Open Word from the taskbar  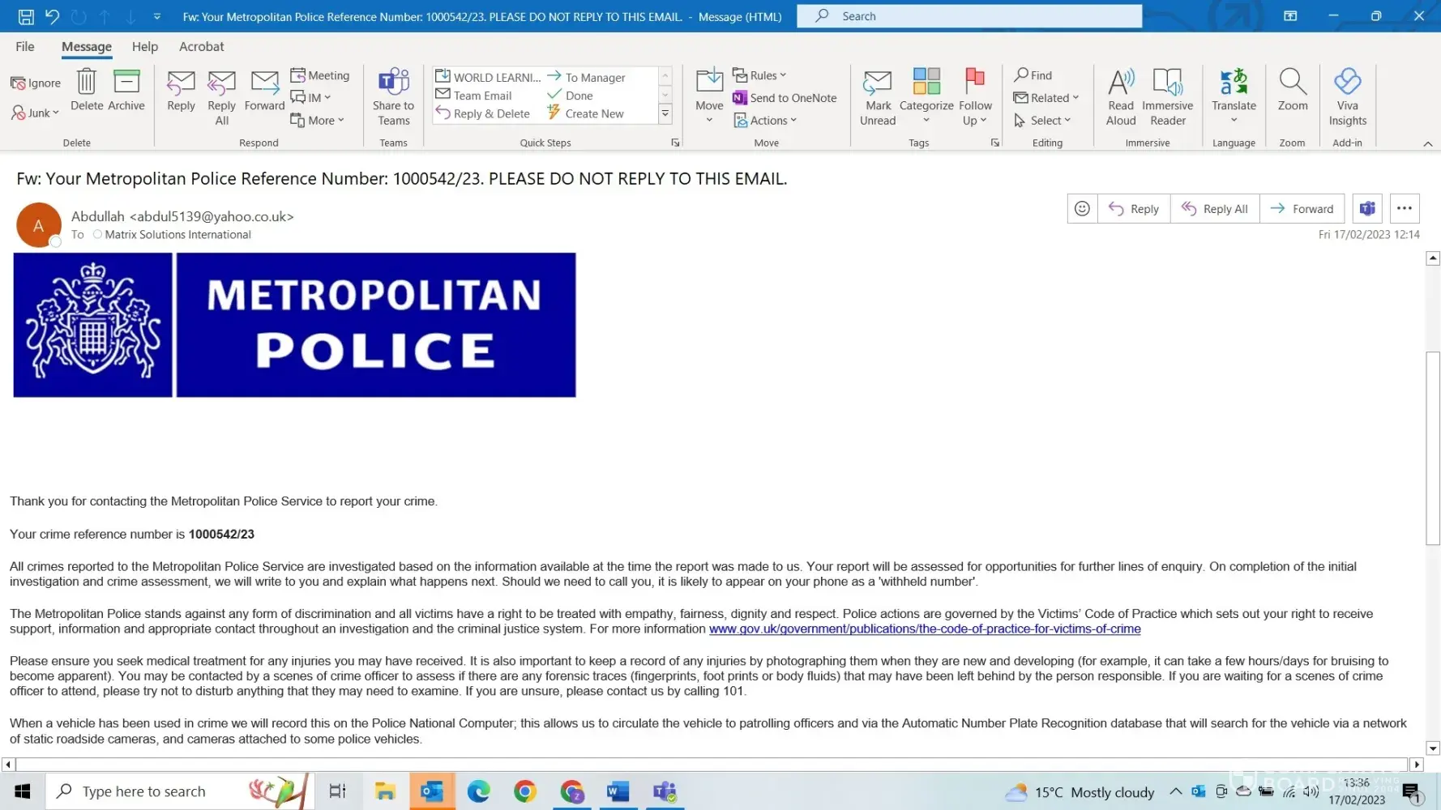click(618, 791)
